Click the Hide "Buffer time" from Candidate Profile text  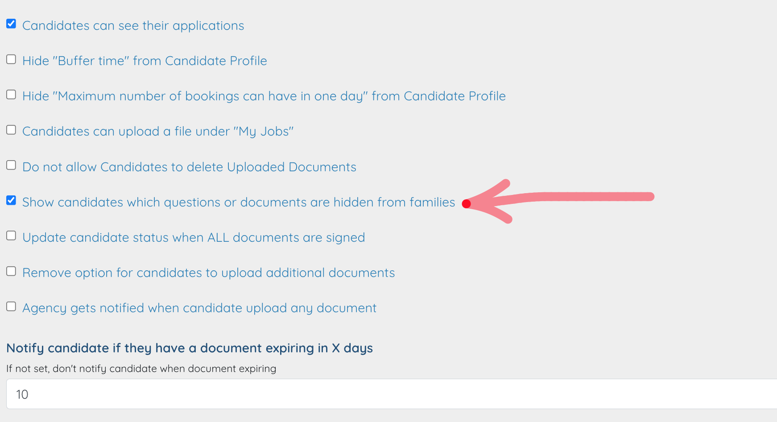click(145, 61)
